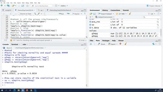Screen dimensions: 163x92
Task: Open memory usage 321 MiB dropdown
Action: pos(121,14)
